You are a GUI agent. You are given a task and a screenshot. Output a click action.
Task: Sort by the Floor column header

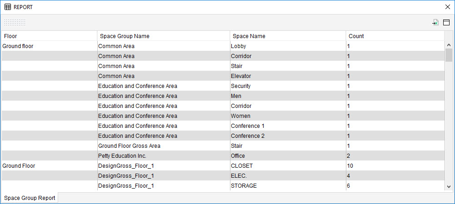pyautogui.click(x=49, y=36)
